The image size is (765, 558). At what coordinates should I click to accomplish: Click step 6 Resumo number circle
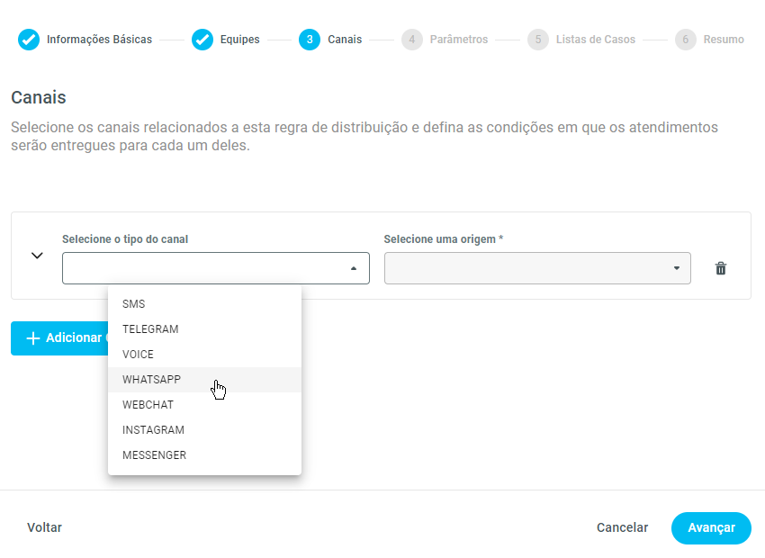(686, 40)
